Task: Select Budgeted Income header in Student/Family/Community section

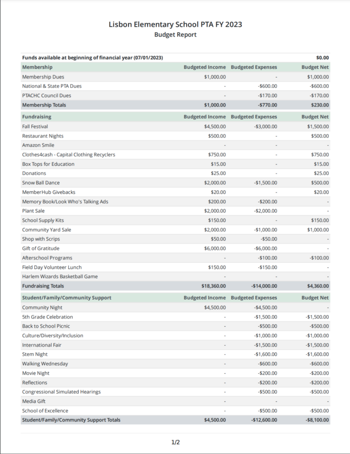Action: click(204, 297)
